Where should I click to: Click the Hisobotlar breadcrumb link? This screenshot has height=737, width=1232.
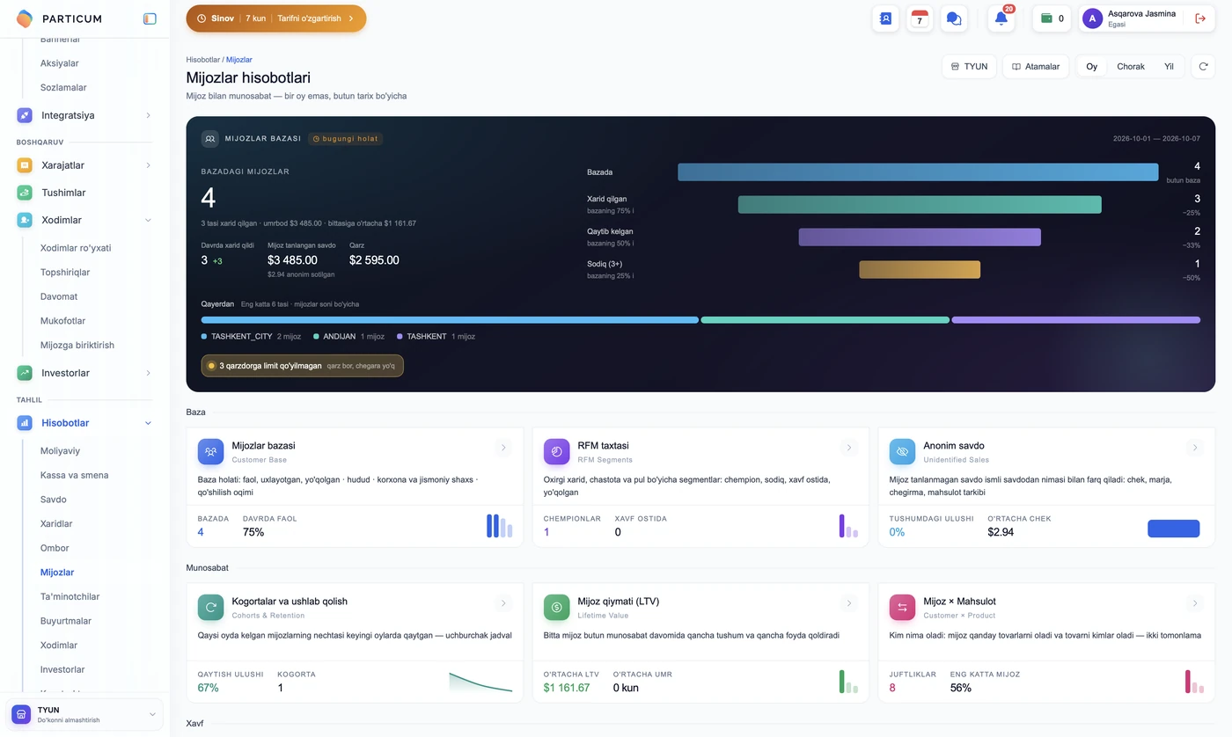pos(202,60)
